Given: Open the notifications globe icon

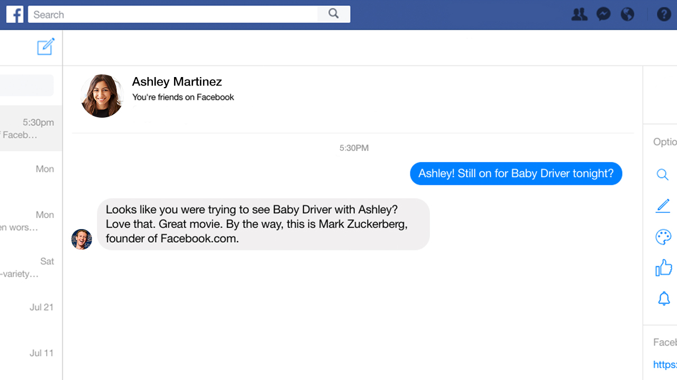Looking at the screenshot, I should tap(627, 14).
